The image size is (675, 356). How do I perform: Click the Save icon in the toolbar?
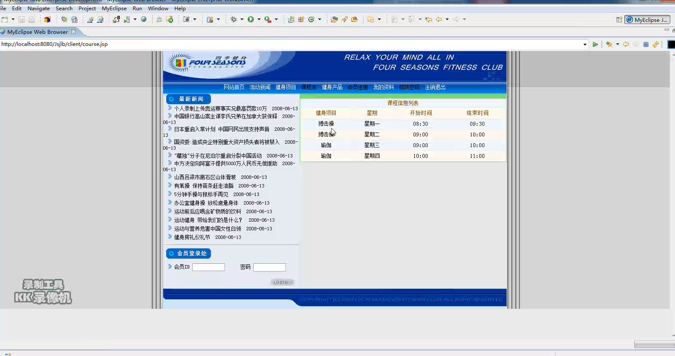[x=21, y=19]
